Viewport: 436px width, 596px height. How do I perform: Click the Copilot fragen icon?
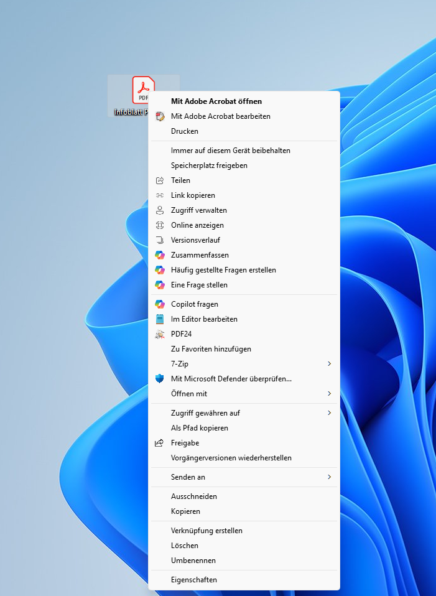point(160,304)
